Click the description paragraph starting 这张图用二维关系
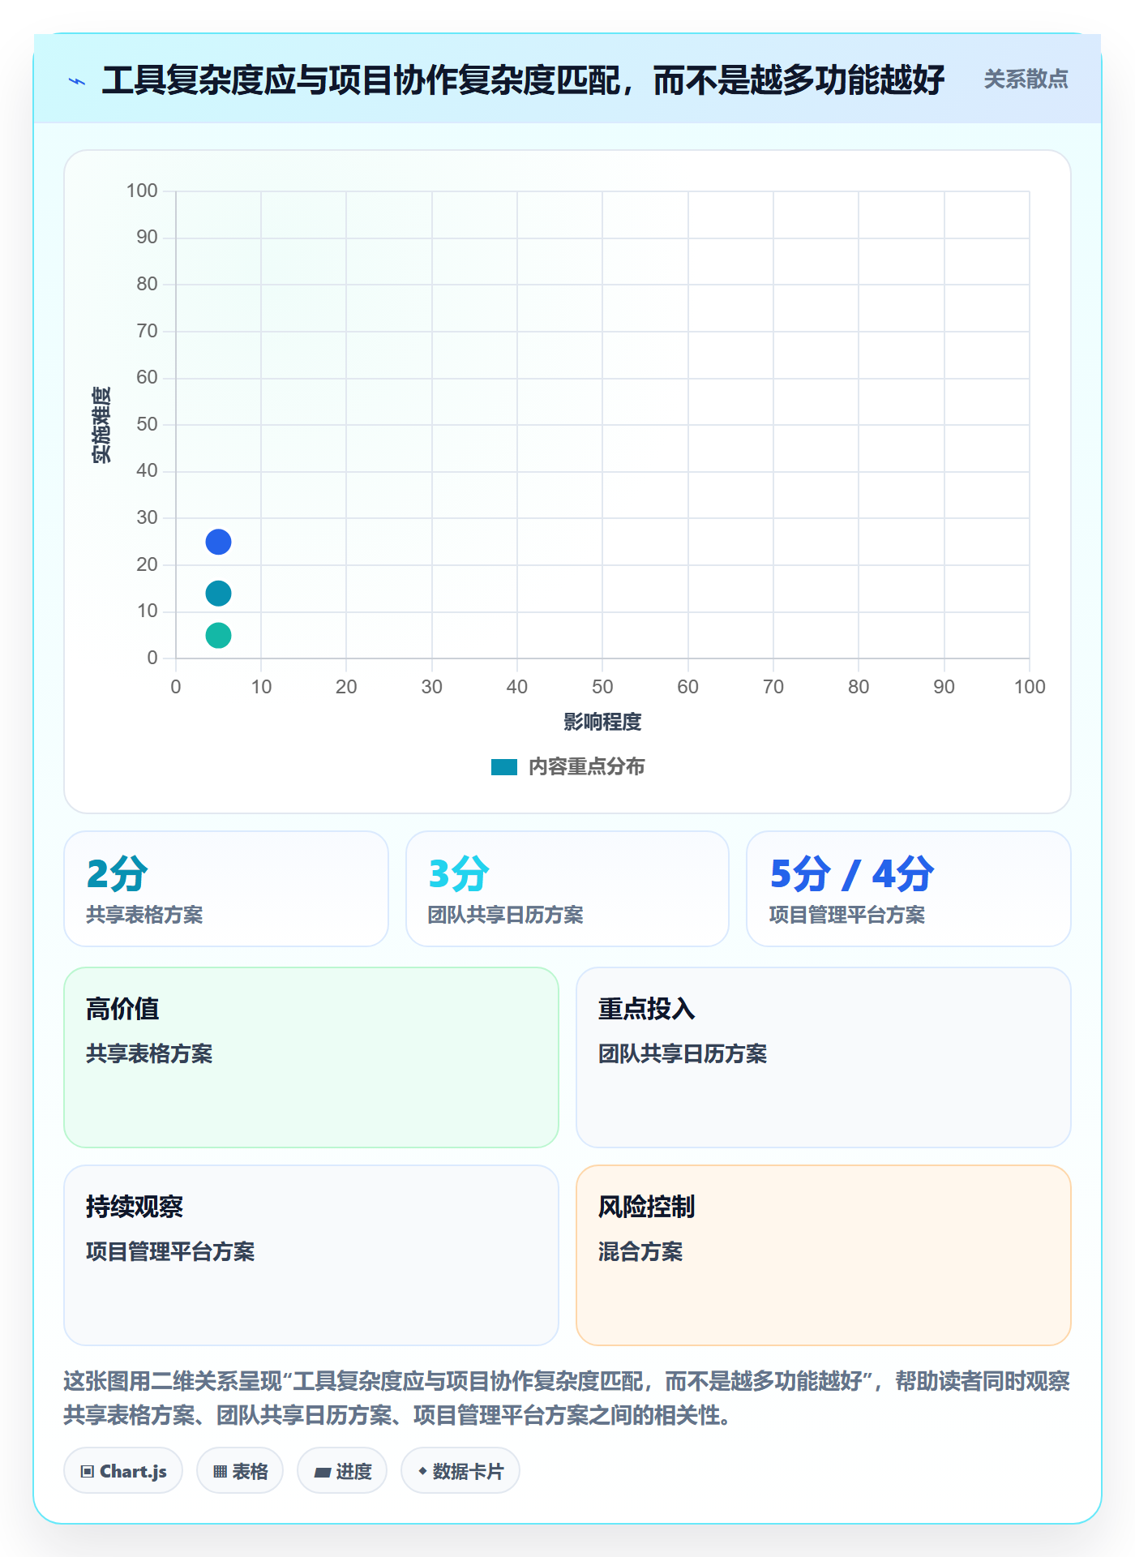The image size is (1135, 1557). 567,1398
